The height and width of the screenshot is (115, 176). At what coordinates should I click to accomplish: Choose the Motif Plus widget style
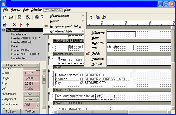[98, 43]
